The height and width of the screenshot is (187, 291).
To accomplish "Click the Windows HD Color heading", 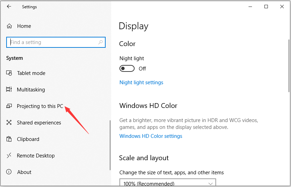I will point(148,106).
